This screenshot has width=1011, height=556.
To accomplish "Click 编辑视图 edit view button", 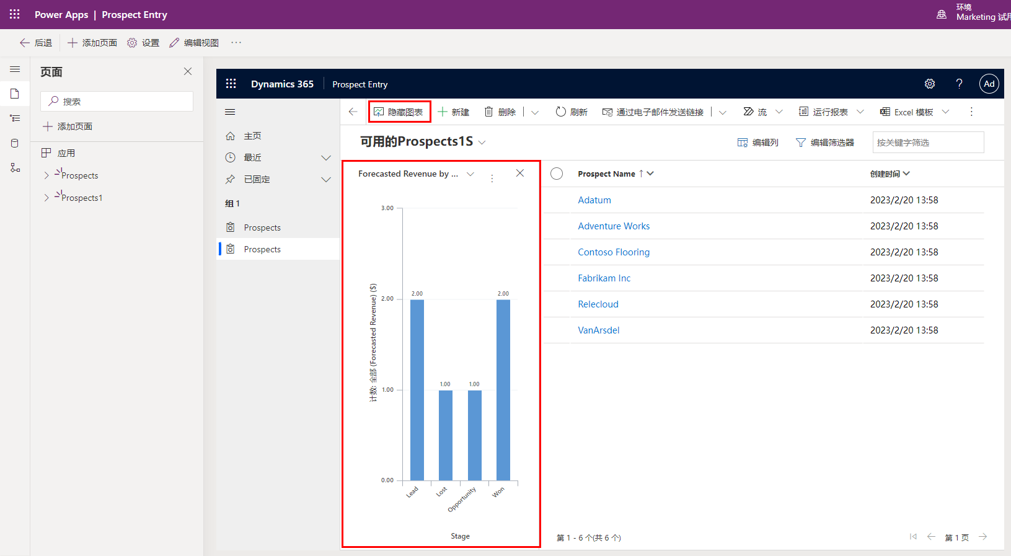I will pyautogui.click(x=194, y=43).
